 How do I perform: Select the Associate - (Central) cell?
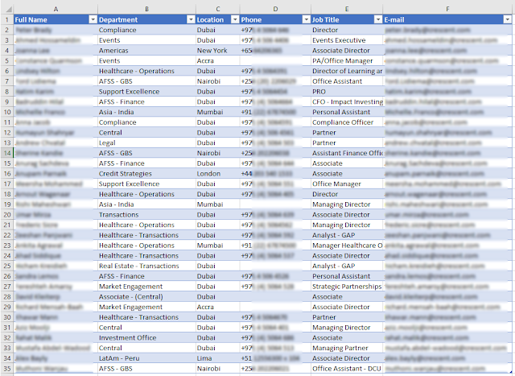click(146, 297)
